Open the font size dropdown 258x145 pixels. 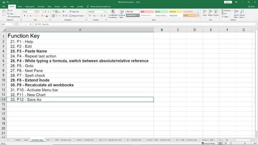coord(42,12)
